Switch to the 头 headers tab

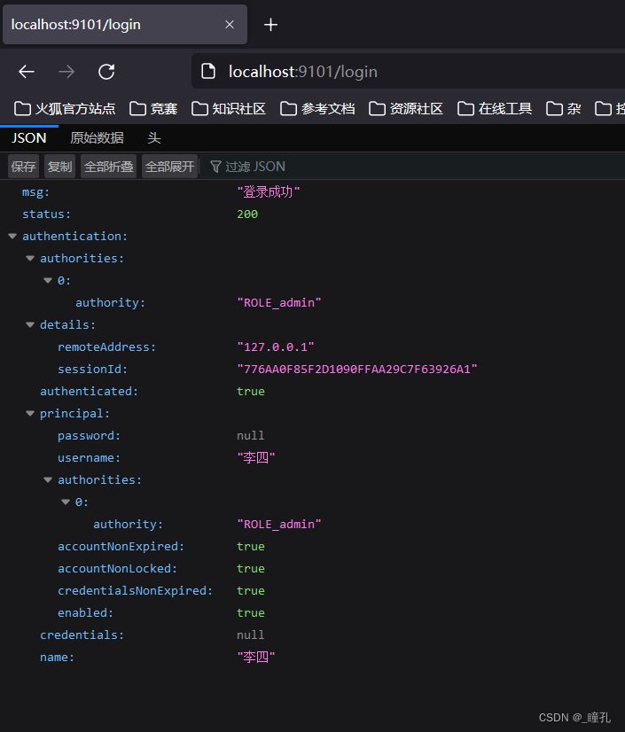tap(154, 138)
